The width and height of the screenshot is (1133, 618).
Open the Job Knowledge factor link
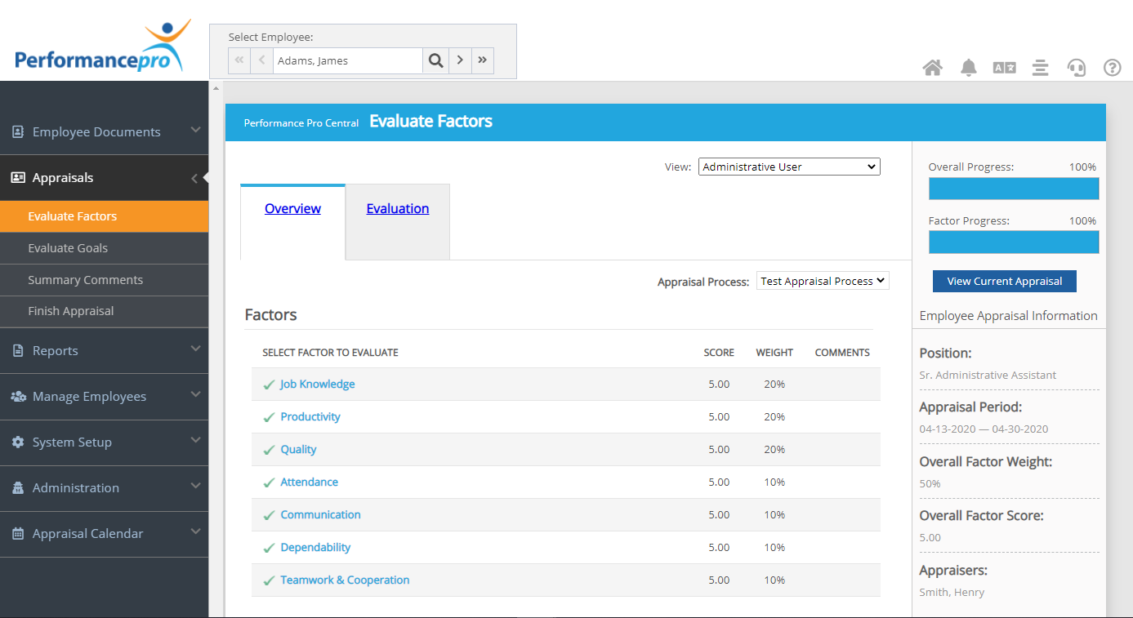[318, 384]
